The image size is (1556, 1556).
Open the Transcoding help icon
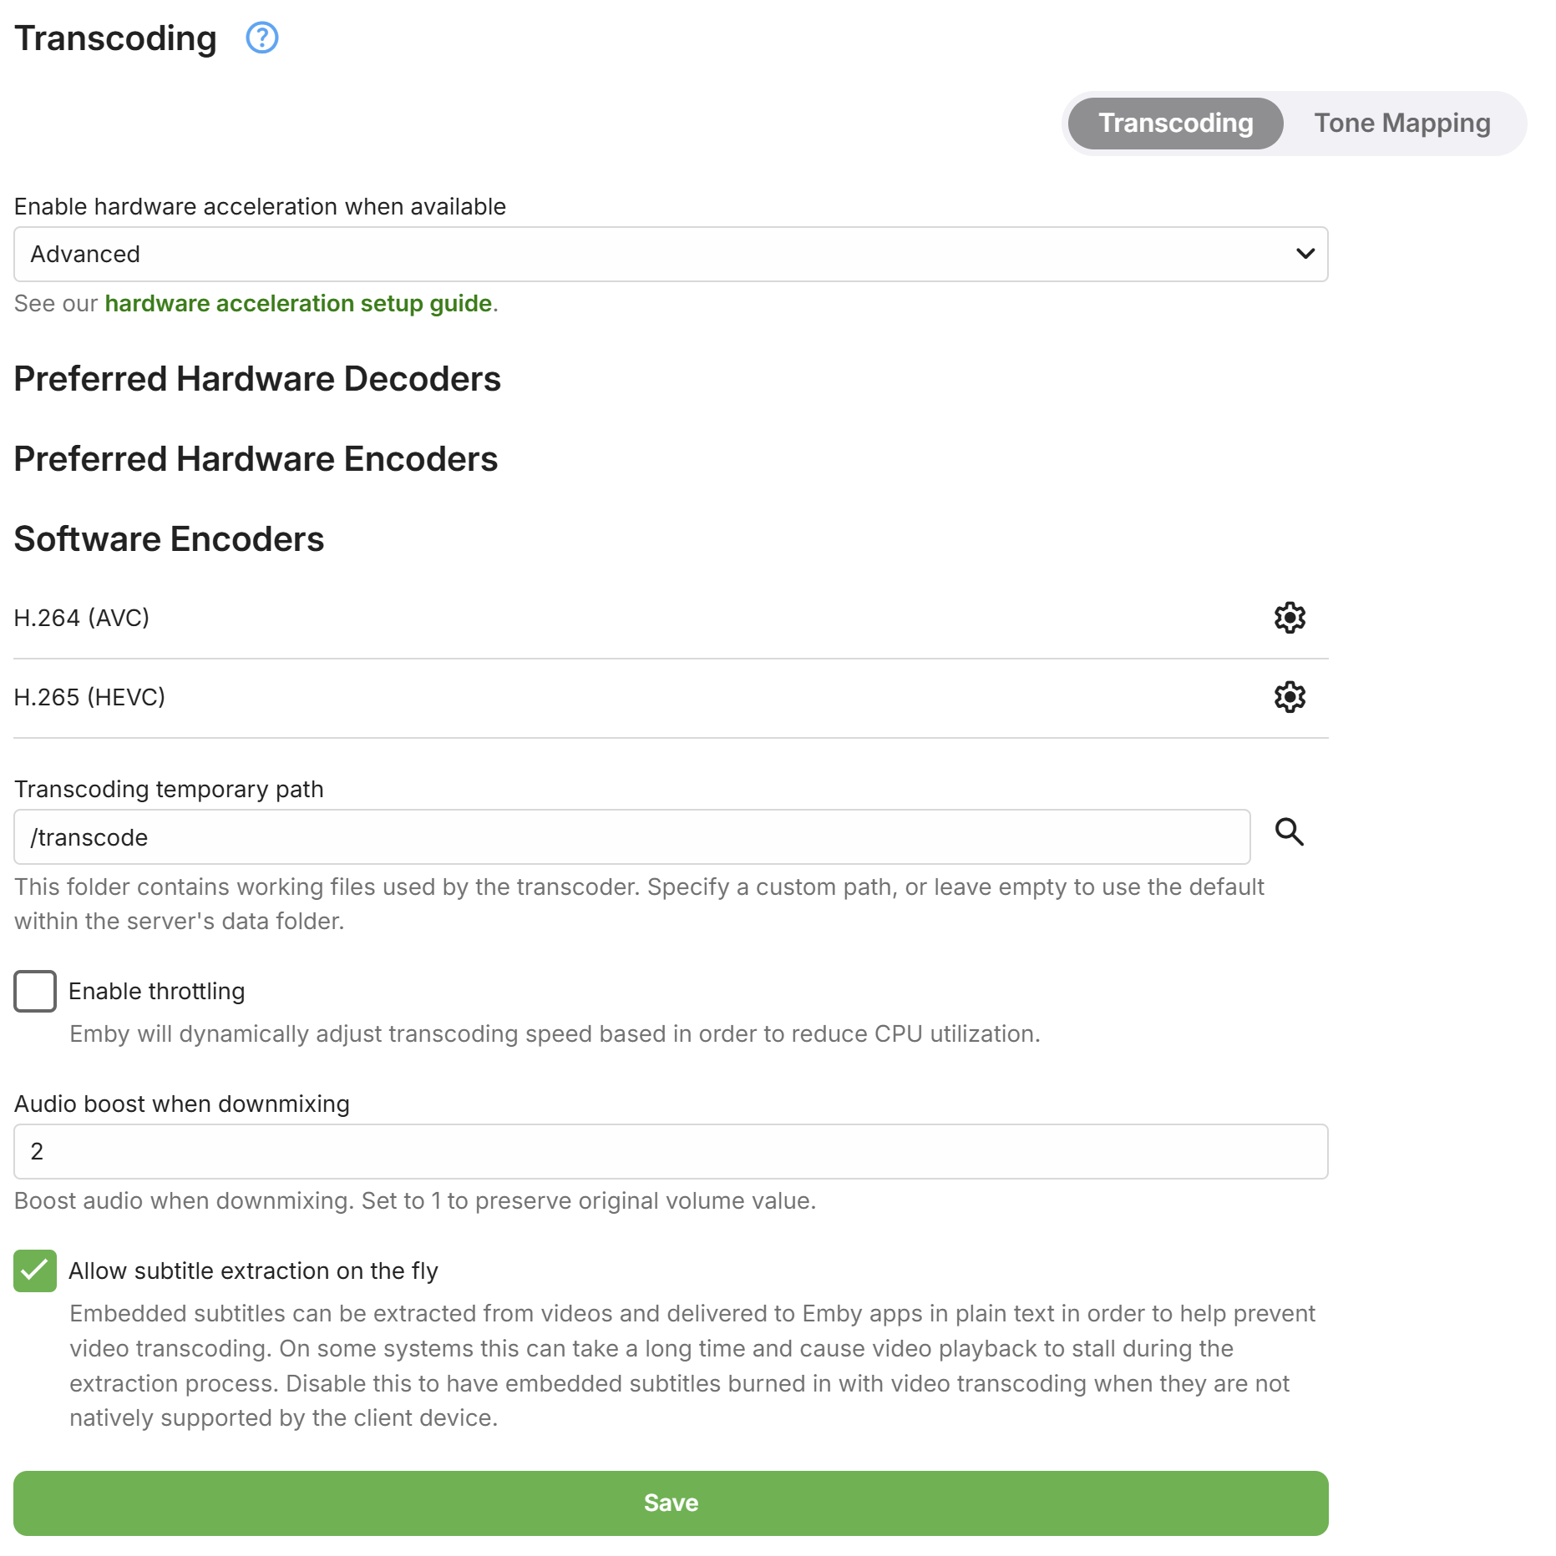point(261,38)
